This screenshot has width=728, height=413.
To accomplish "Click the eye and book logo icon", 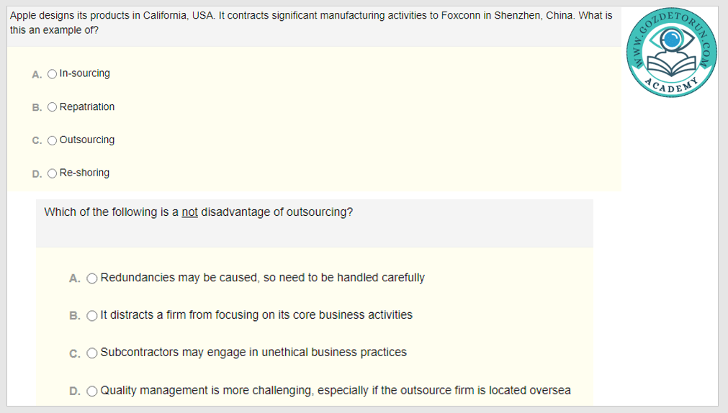I will click(672, 47).
